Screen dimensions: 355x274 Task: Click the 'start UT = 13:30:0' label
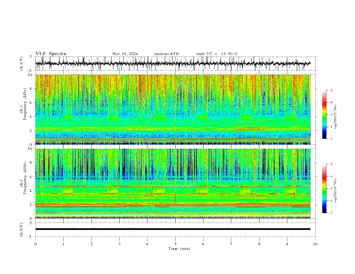[216, 54]
